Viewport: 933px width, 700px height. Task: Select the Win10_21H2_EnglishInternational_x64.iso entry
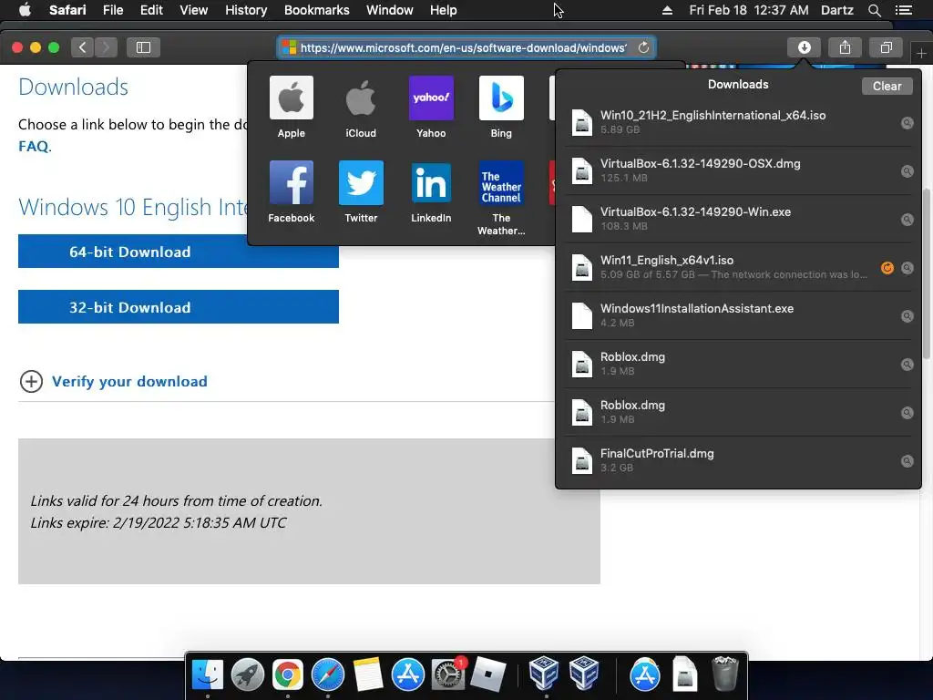click(x=738, y=123)
